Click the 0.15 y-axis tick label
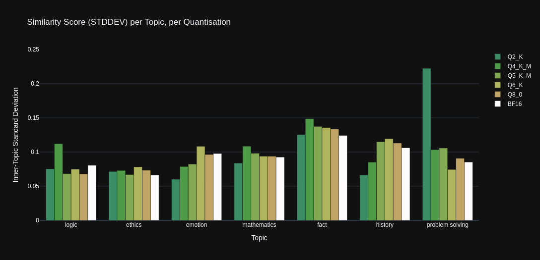 [x=33, y=118]
